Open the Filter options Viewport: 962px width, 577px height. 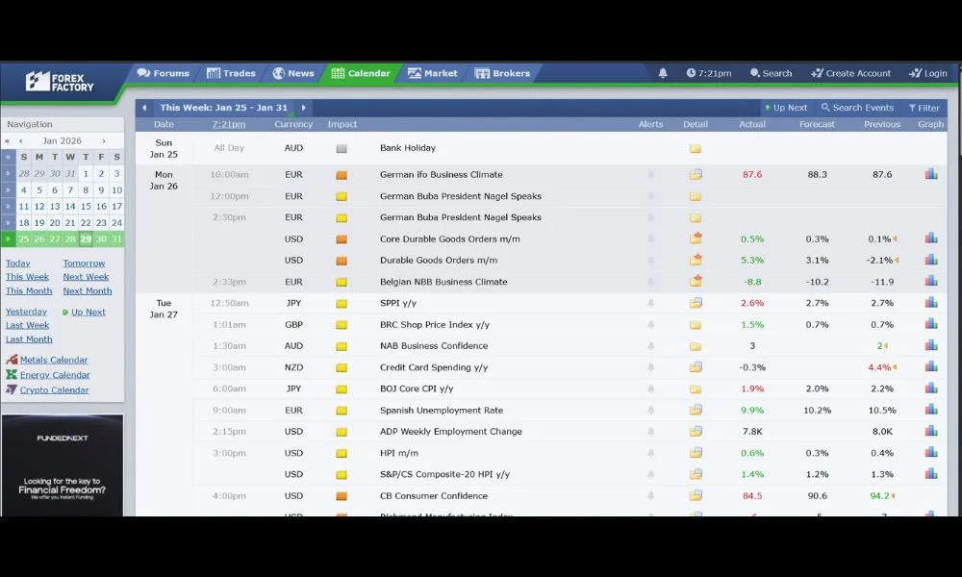point(924,108)
